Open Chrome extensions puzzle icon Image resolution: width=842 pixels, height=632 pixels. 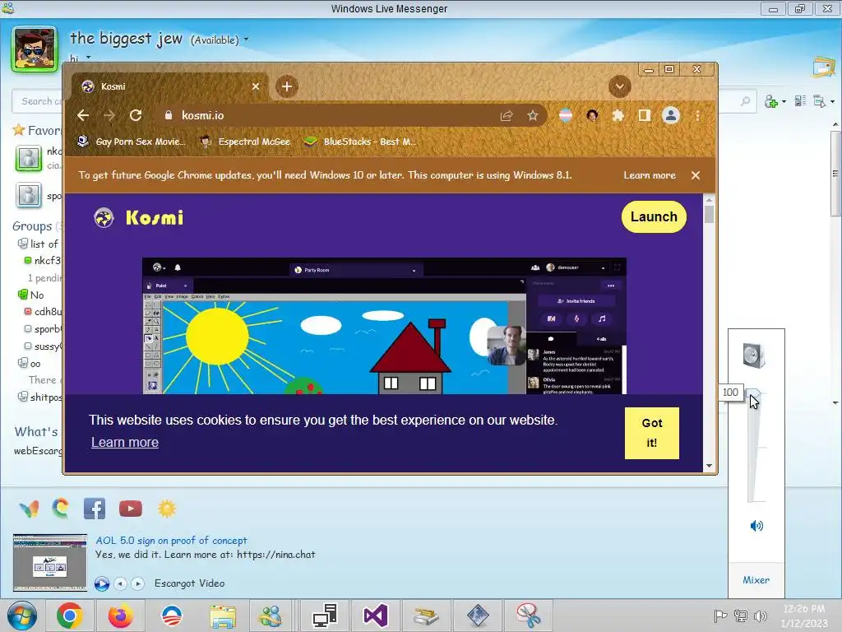point(618,115)
